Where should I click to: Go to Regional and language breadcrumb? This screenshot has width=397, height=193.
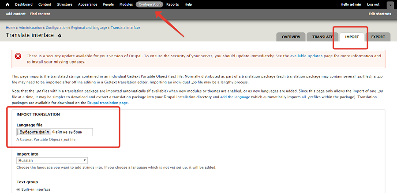click(89, 28)
